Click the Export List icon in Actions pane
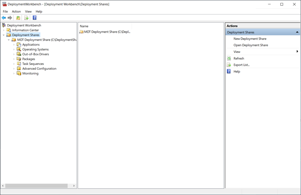 tap(229, 65)
